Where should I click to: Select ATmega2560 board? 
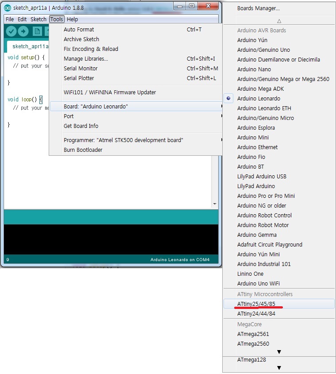(x=279, y=344)
